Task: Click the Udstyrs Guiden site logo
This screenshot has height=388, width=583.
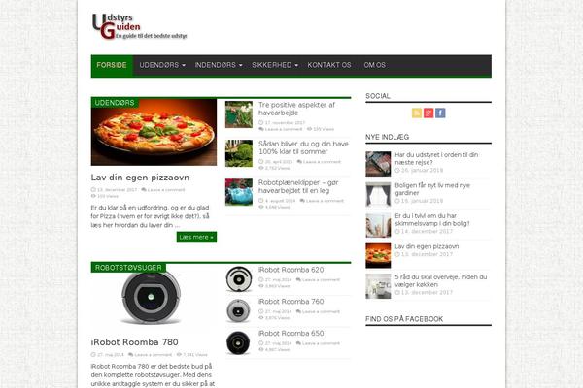Action: pyautogui.click(x=139, y=26)
